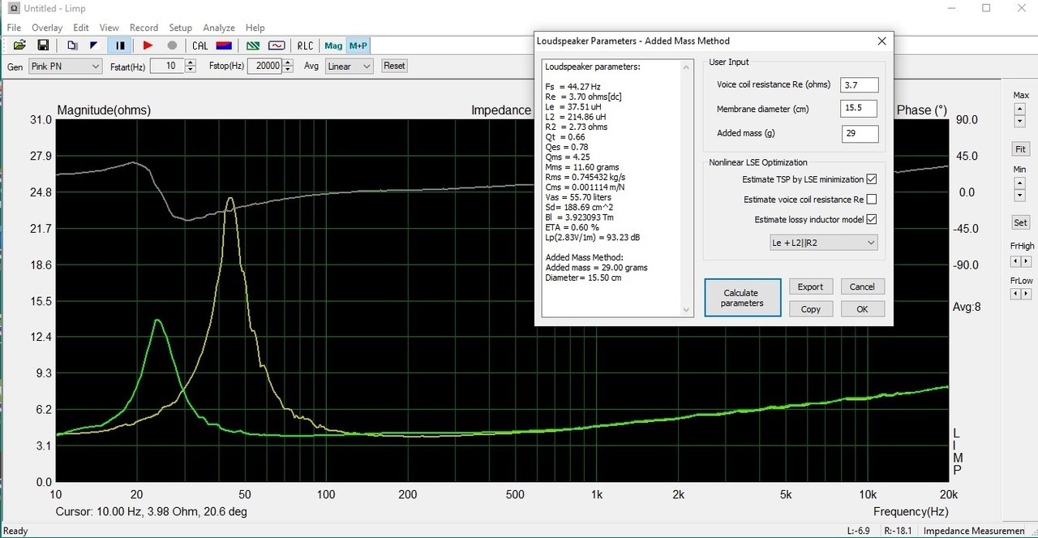Image resolution: width=1038 pixels, height=538 pixels.
Task: Open the RLC estimation tool
Action: [305, 45]
